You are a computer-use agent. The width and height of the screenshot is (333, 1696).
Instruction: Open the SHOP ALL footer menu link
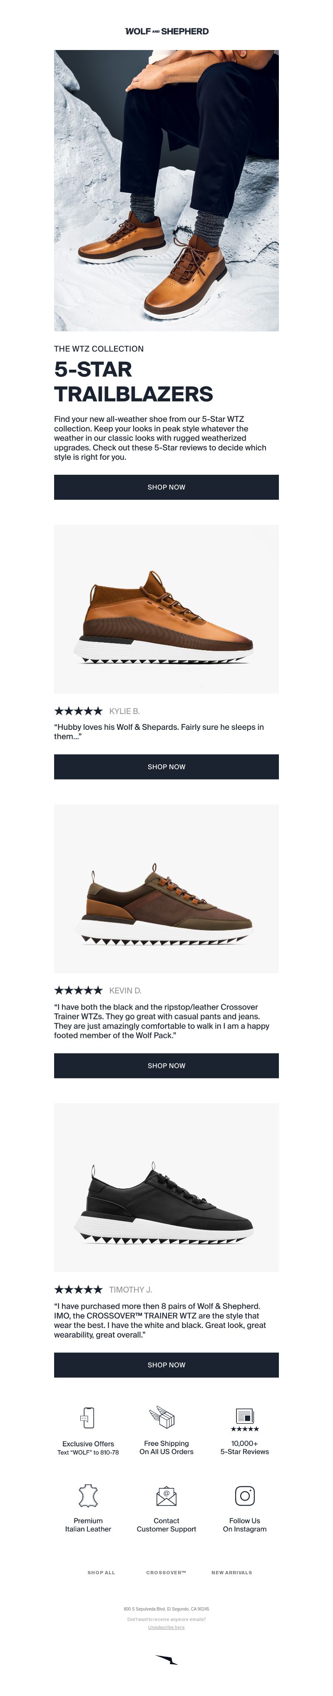coord(101,1572)
